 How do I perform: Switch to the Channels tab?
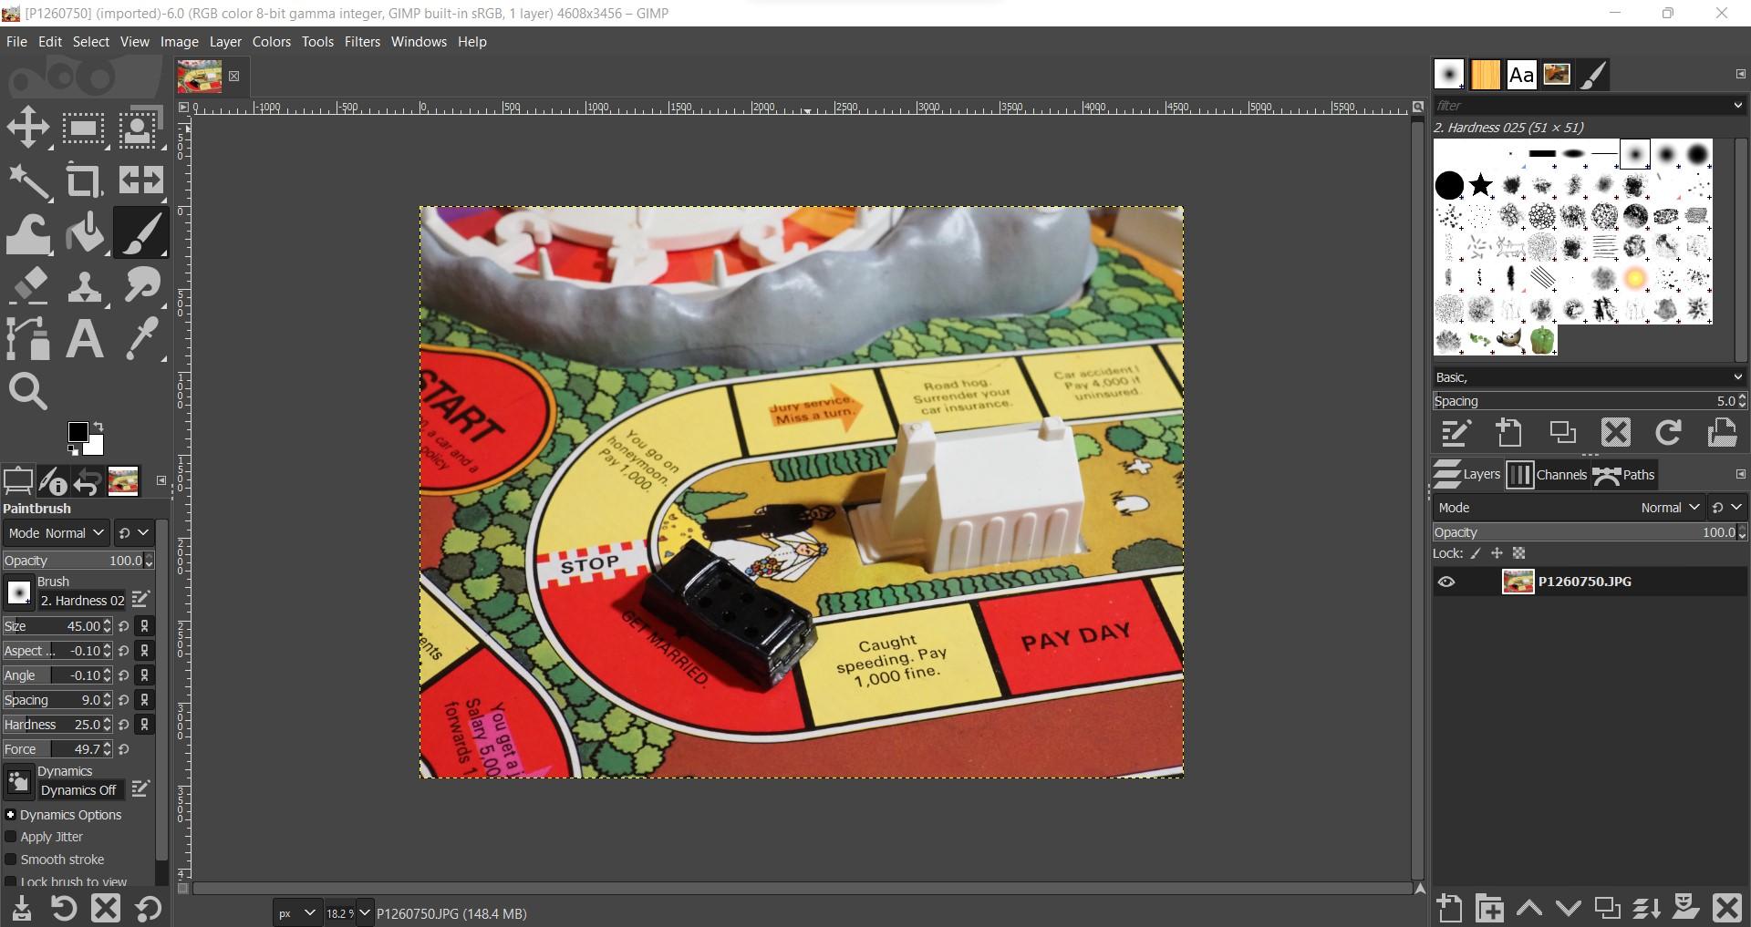pos(1546,475)
